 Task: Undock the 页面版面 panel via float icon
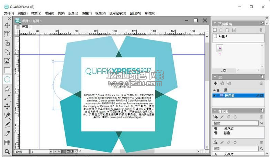coord(262,23)
